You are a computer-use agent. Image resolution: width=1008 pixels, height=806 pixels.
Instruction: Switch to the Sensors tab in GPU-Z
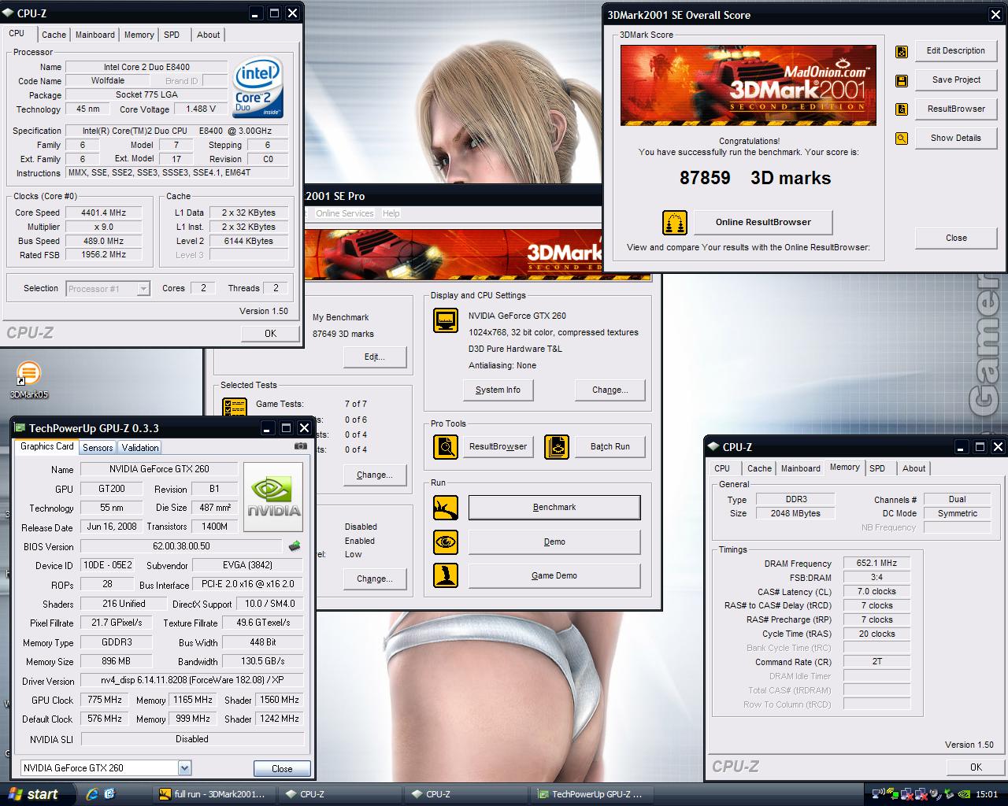pyautogui.click(x=98, y=447)
